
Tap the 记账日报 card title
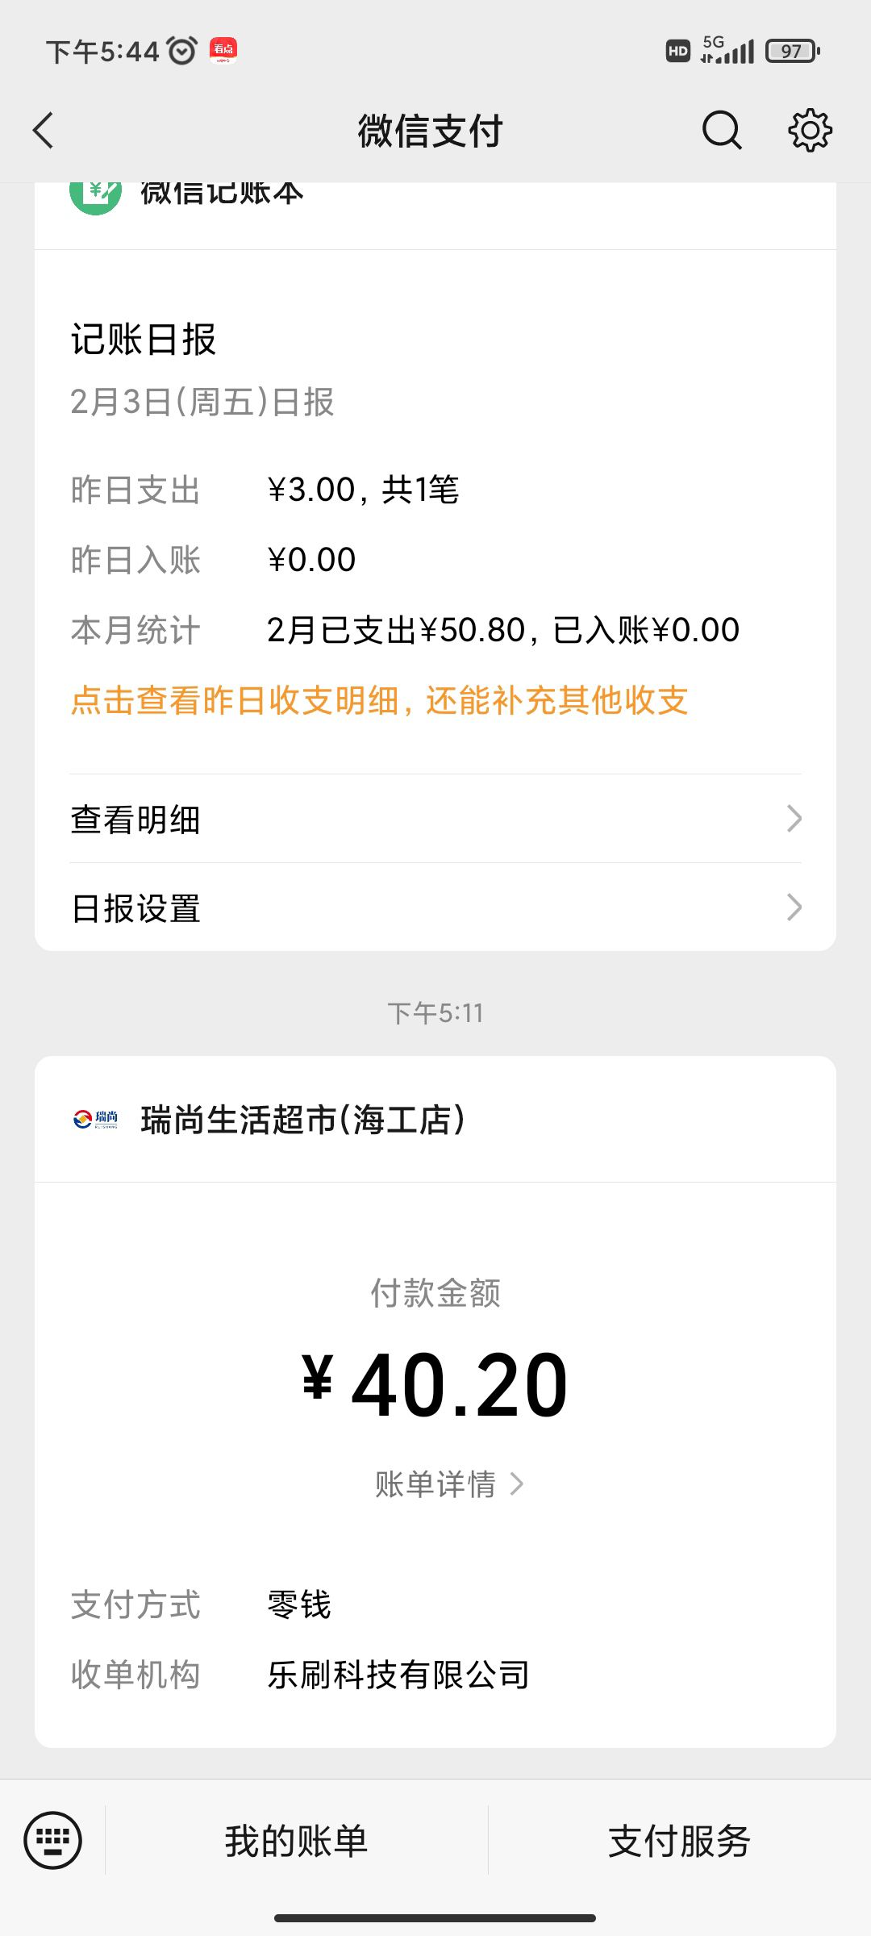click(x=144, y=339)
